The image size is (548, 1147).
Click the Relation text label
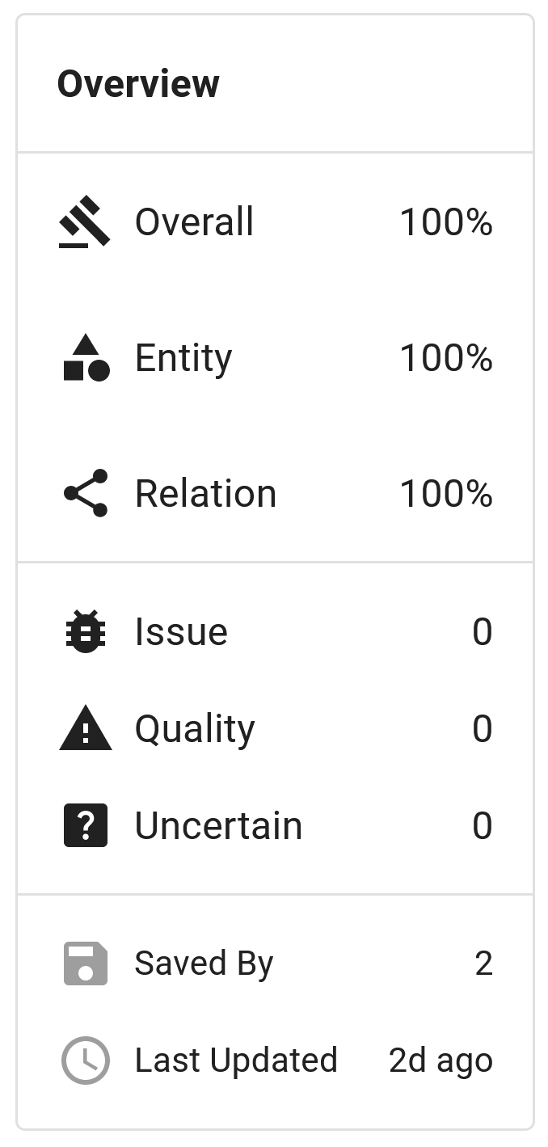click(207, 492)
